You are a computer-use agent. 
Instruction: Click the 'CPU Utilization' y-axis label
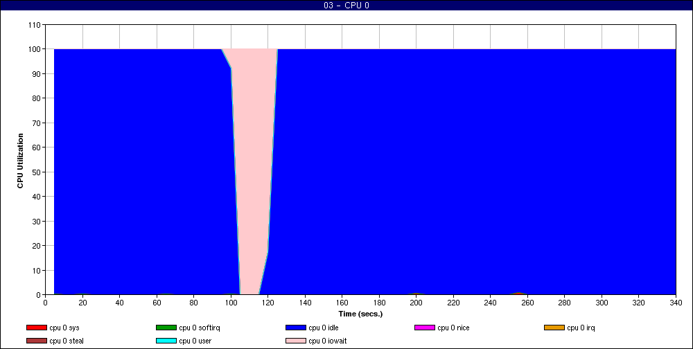pos(20,161)
